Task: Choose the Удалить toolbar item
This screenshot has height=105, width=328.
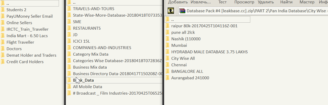Action: point(266,2)
